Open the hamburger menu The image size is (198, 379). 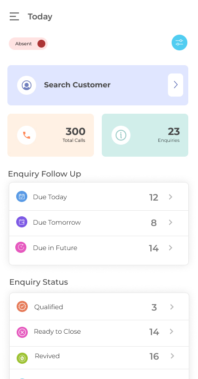coord(14,17)
